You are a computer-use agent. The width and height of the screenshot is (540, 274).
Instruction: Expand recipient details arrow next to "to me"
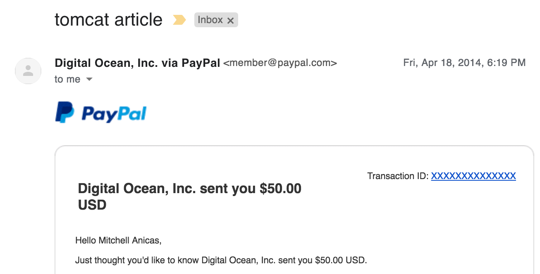tap(89, 79)
